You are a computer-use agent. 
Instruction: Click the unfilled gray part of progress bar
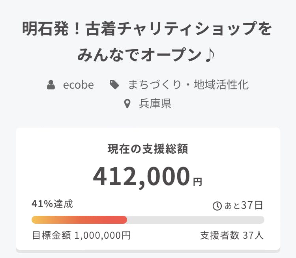point(195,220)
